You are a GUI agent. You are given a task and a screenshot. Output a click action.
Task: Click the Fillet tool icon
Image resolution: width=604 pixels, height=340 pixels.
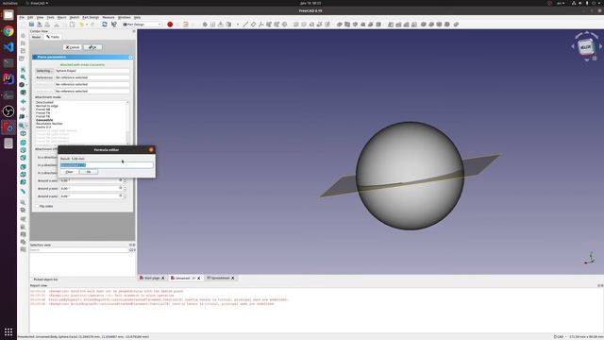coord(424,25)
